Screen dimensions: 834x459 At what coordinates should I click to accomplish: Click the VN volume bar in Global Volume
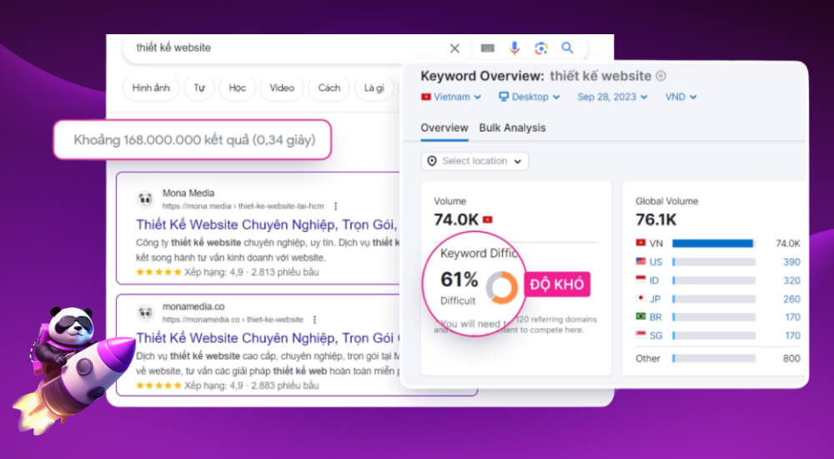(714, 244)
